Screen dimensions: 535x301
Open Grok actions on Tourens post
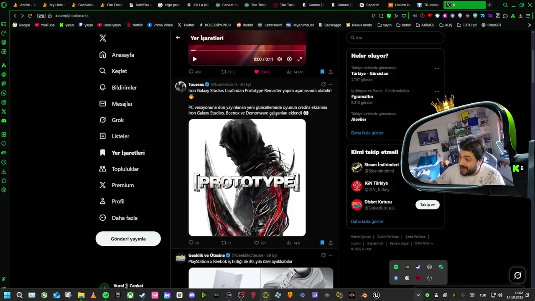(323, 84)
